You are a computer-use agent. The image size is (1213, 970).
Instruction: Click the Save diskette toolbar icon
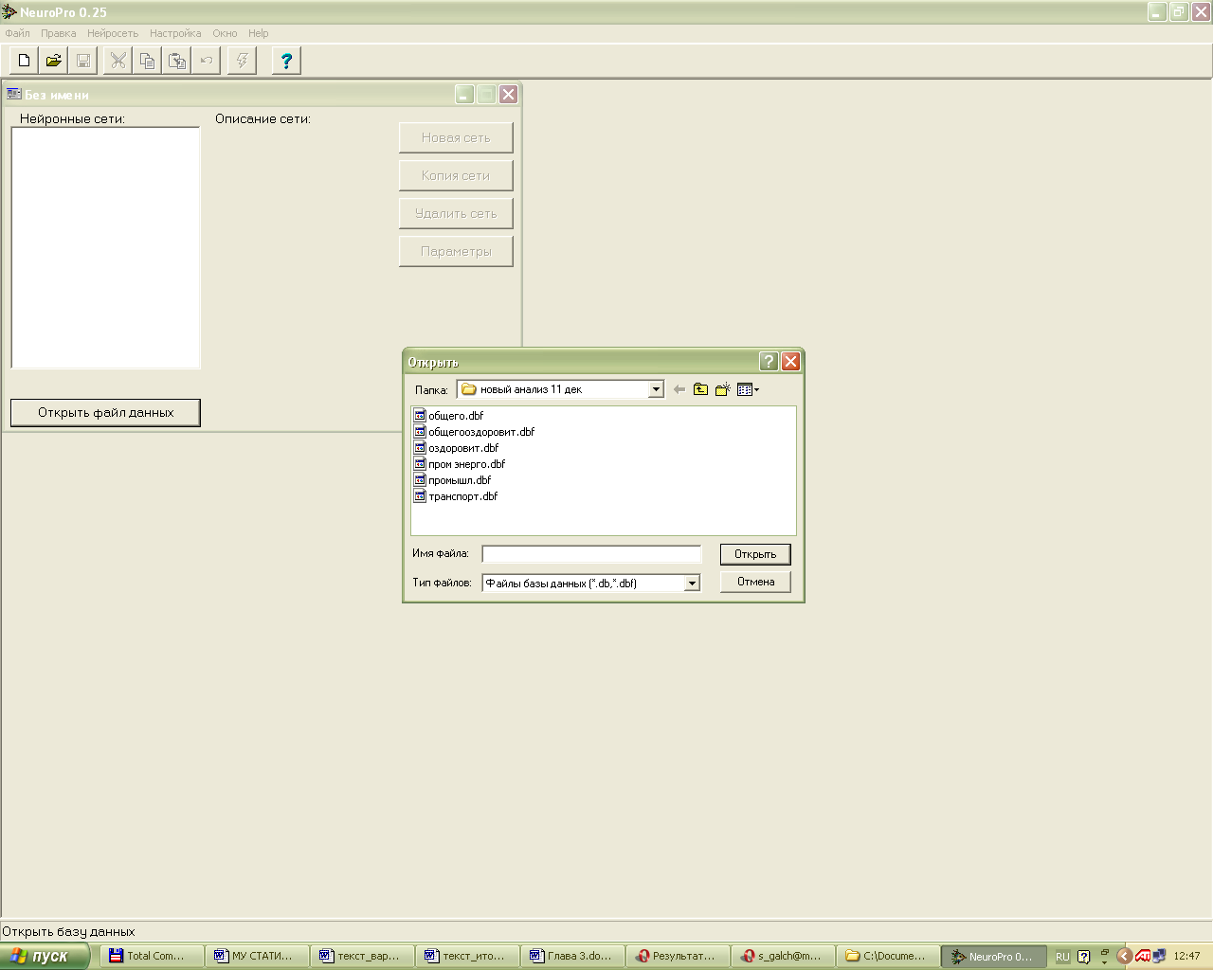(83, 61)
